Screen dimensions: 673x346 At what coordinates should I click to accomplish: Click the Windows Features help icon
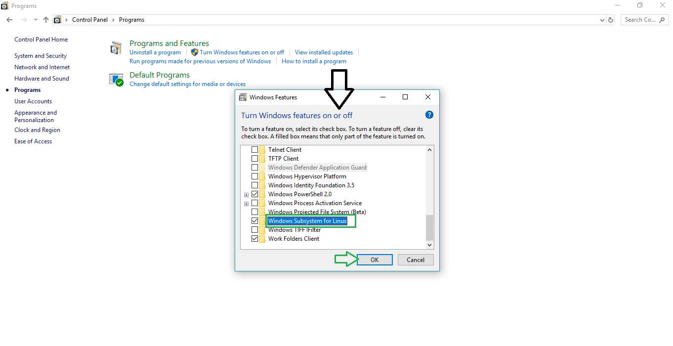(429, 115)
